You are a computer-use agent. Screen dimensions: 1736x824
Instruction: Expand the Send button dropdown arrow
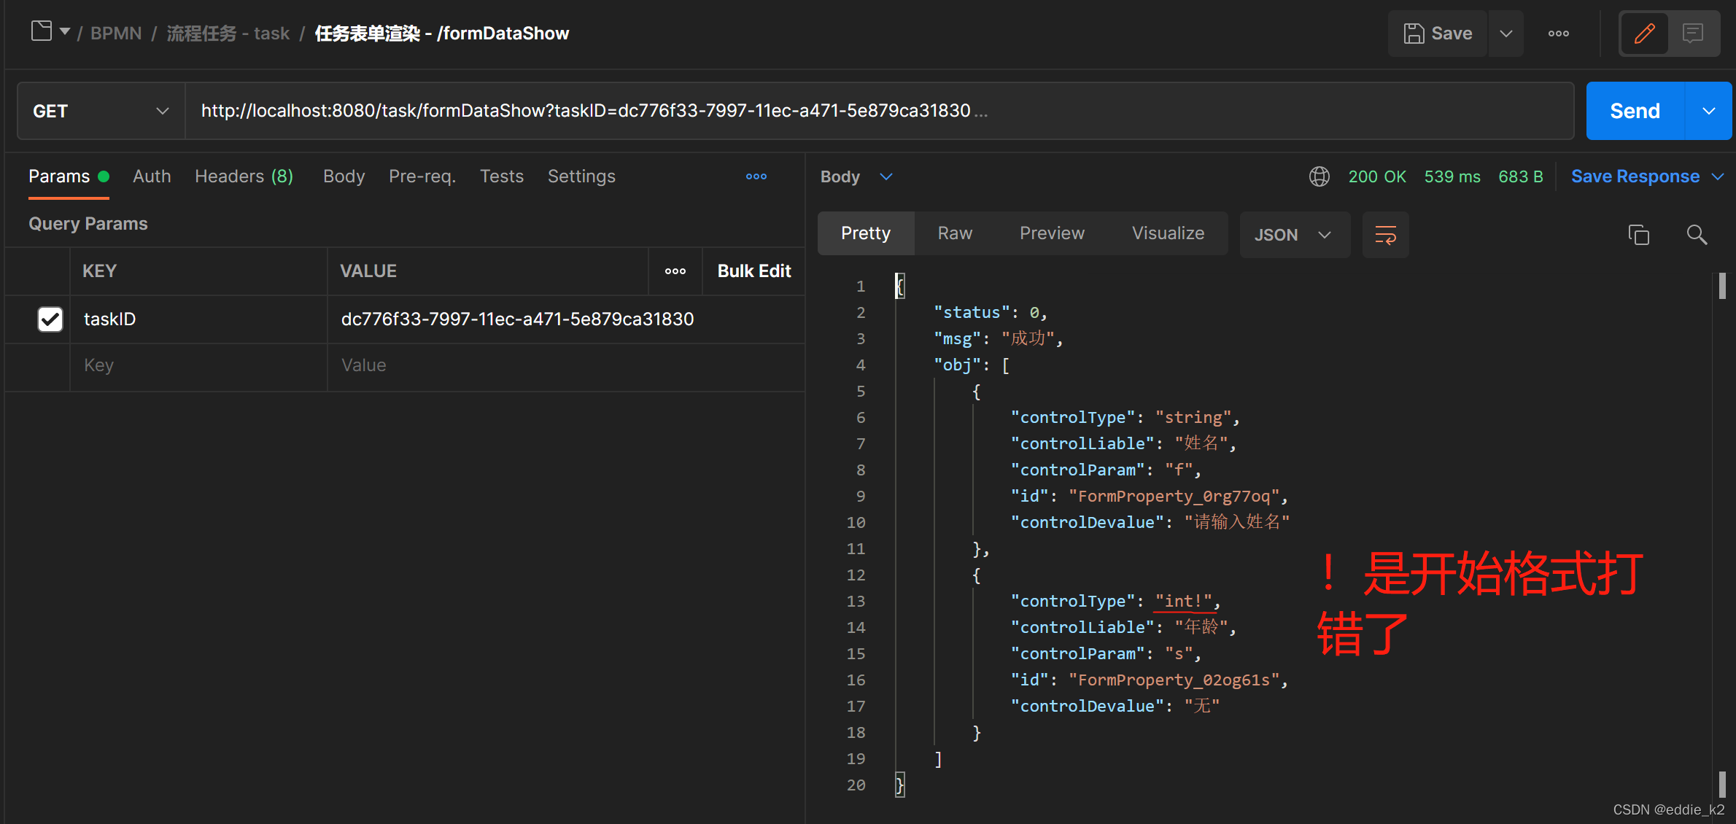pos(1709,111)
